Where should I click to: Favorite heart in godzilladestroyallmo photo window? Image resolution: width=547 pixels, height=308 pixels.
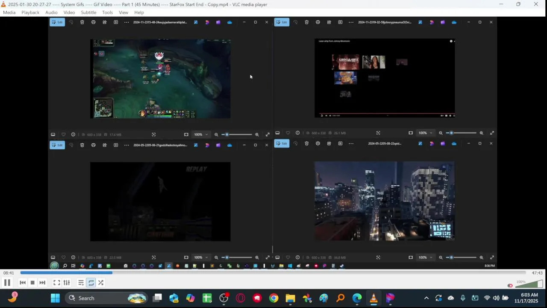tap(64, 258)
